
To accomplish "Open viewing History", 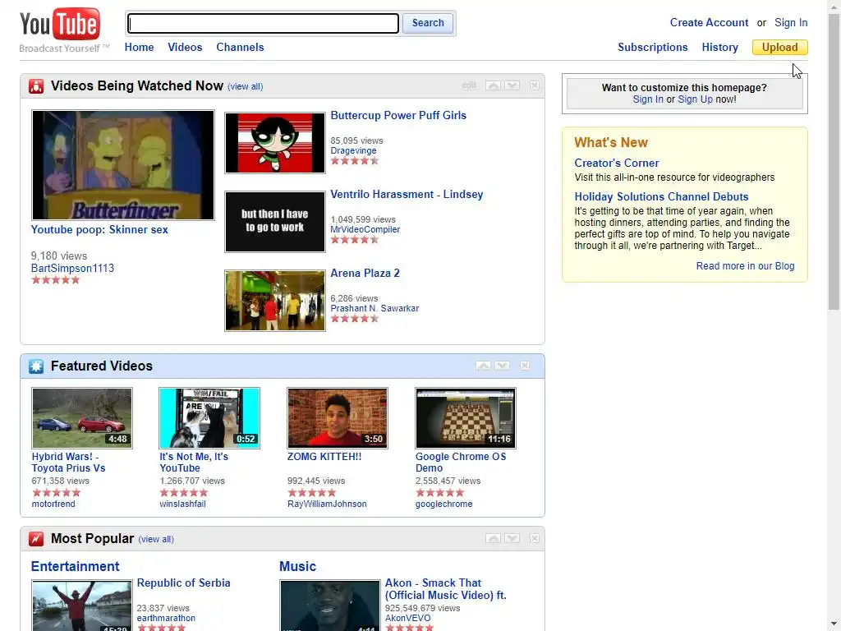I will coord(719,47).
